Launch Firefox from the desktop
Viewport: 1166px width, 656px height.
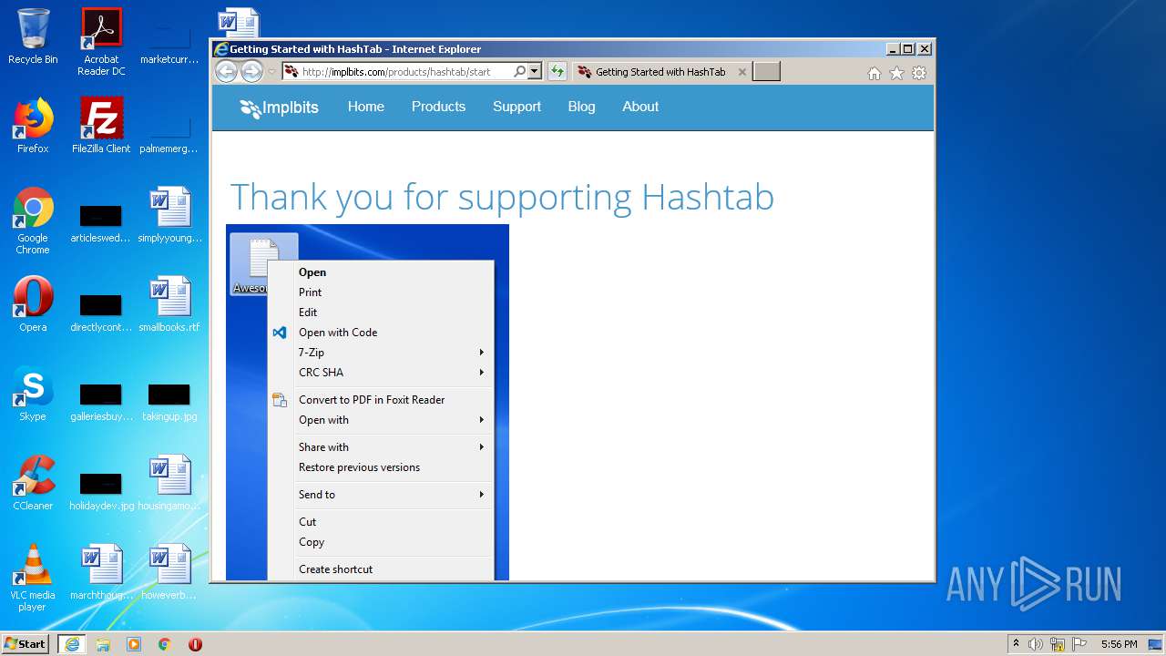(33, 126)
